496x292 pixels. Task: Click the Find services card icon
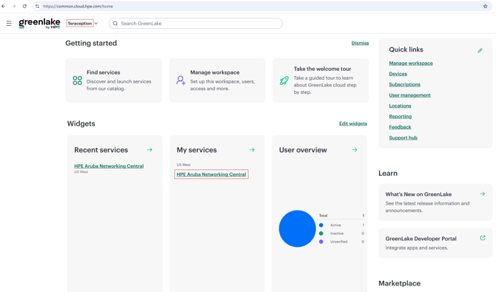tap(77, 81)
